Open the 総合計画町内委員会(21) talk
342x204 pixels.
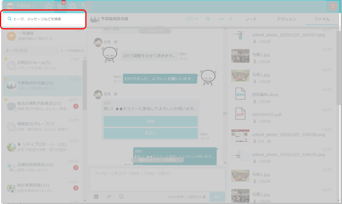[x=43, y=106]
